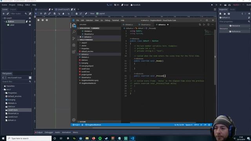Toggle visibility of Button node
The width and height of the screenshot is (251, 141).
30,22
